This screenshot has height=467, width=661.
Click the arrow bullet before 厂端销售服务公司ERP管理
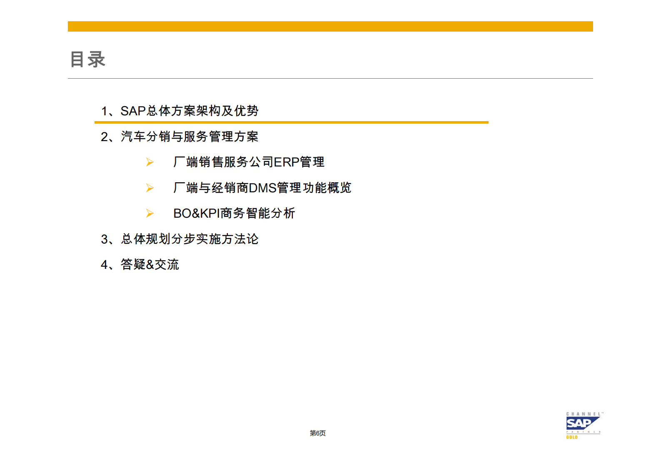150,162
